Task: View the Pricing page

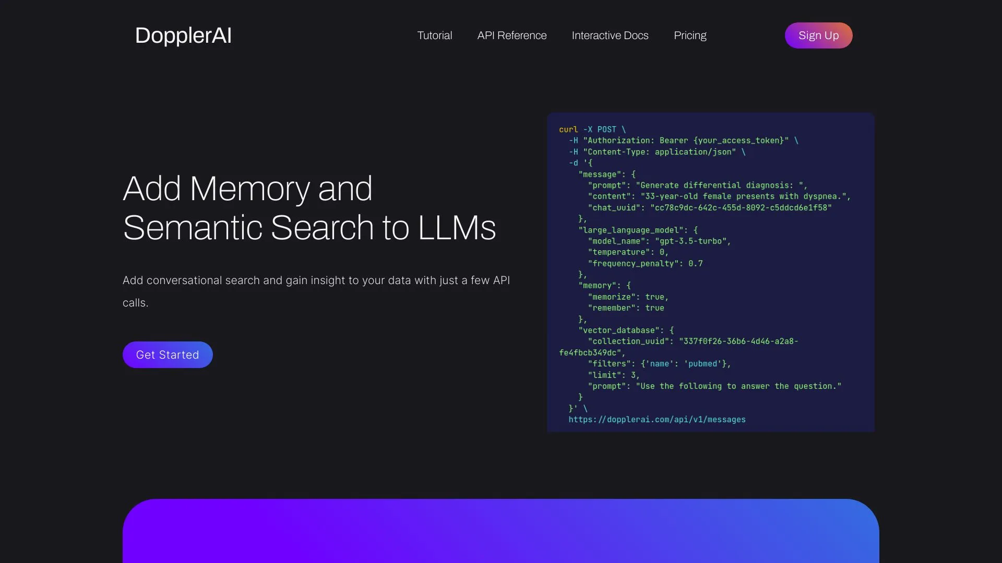Action: coord(689,35)
